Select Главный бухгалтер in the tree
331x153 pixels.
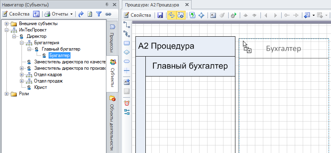point(61,49)
